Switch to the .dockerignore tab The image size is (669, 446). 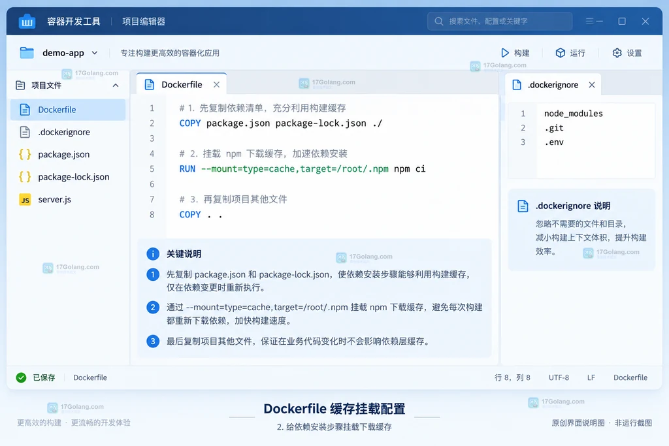coord(553,85)
